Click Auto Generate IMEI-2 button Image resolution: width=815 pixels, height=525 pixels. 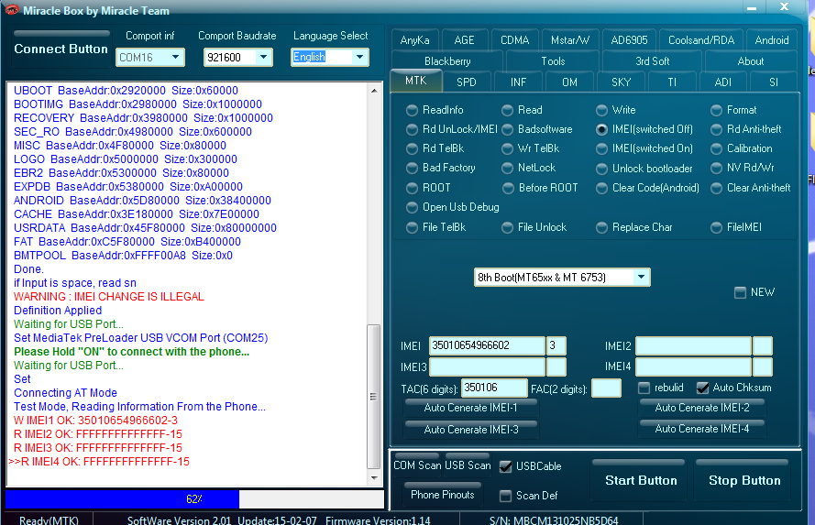701,408
